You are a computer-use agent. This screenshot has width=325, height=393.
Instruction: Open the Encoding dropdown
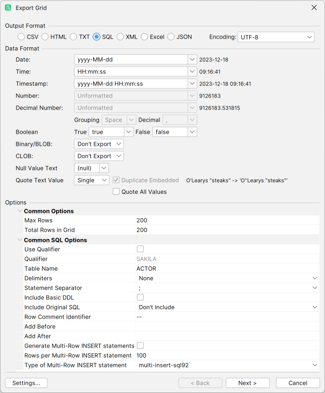309,37
